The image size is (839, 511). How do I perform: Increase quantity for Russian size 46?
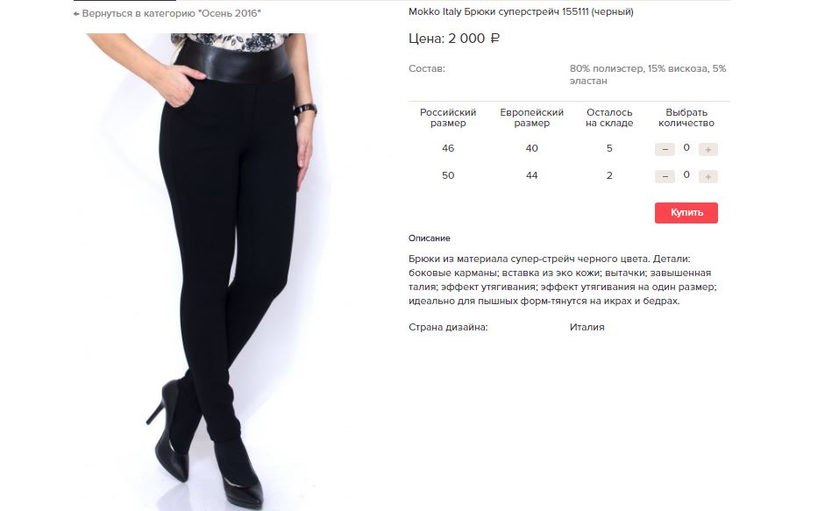707,149
